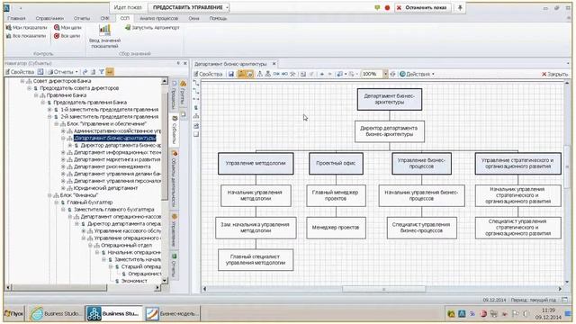Select Директор департамента бизнес-архитектуры diagram box
This screenshot has width=576, height=324.
[x=390, y=131]
